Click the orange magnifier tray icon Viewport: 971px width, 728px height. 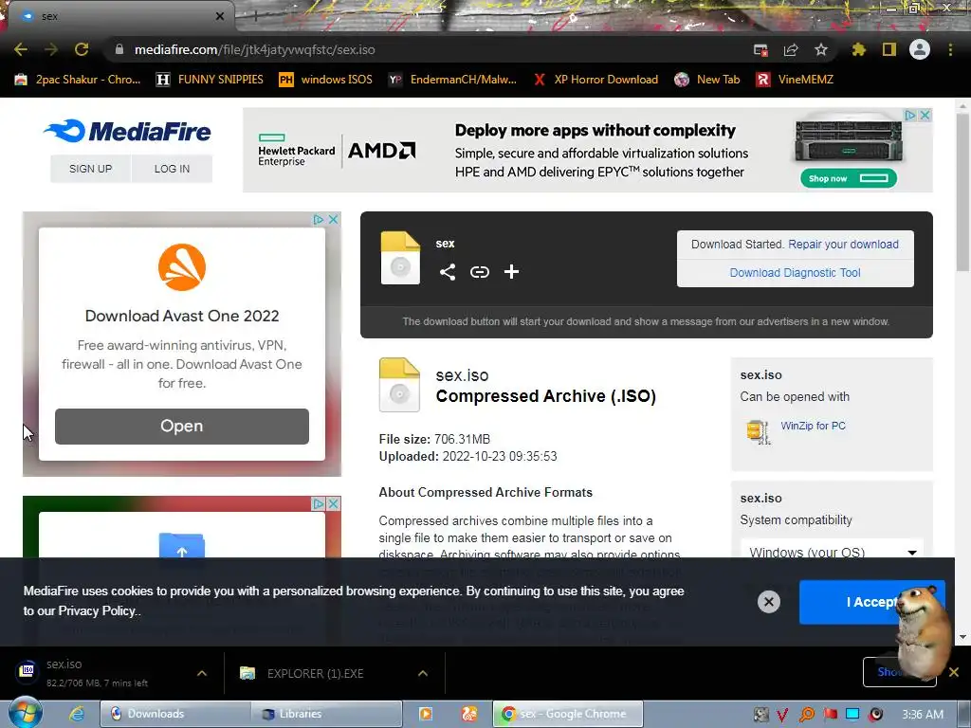click(x=807, y=715)
